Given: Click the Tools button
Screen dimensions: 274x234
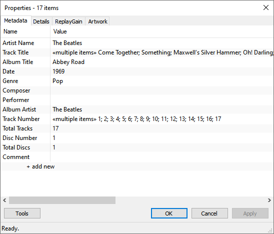Looking at the screenshot, I should (x=22, y=213).
